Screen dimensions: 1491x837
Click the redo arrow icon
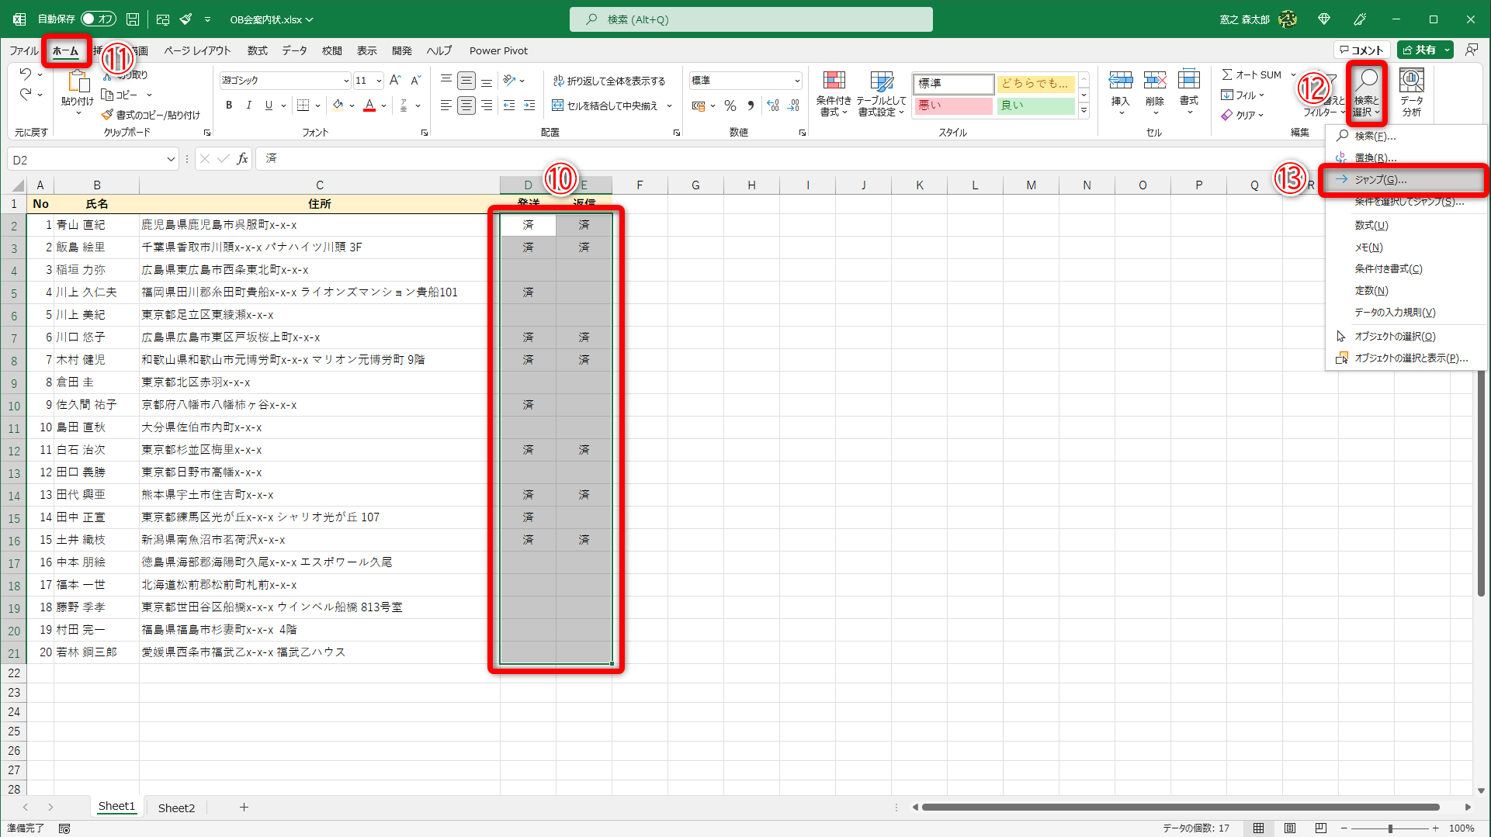26,95
